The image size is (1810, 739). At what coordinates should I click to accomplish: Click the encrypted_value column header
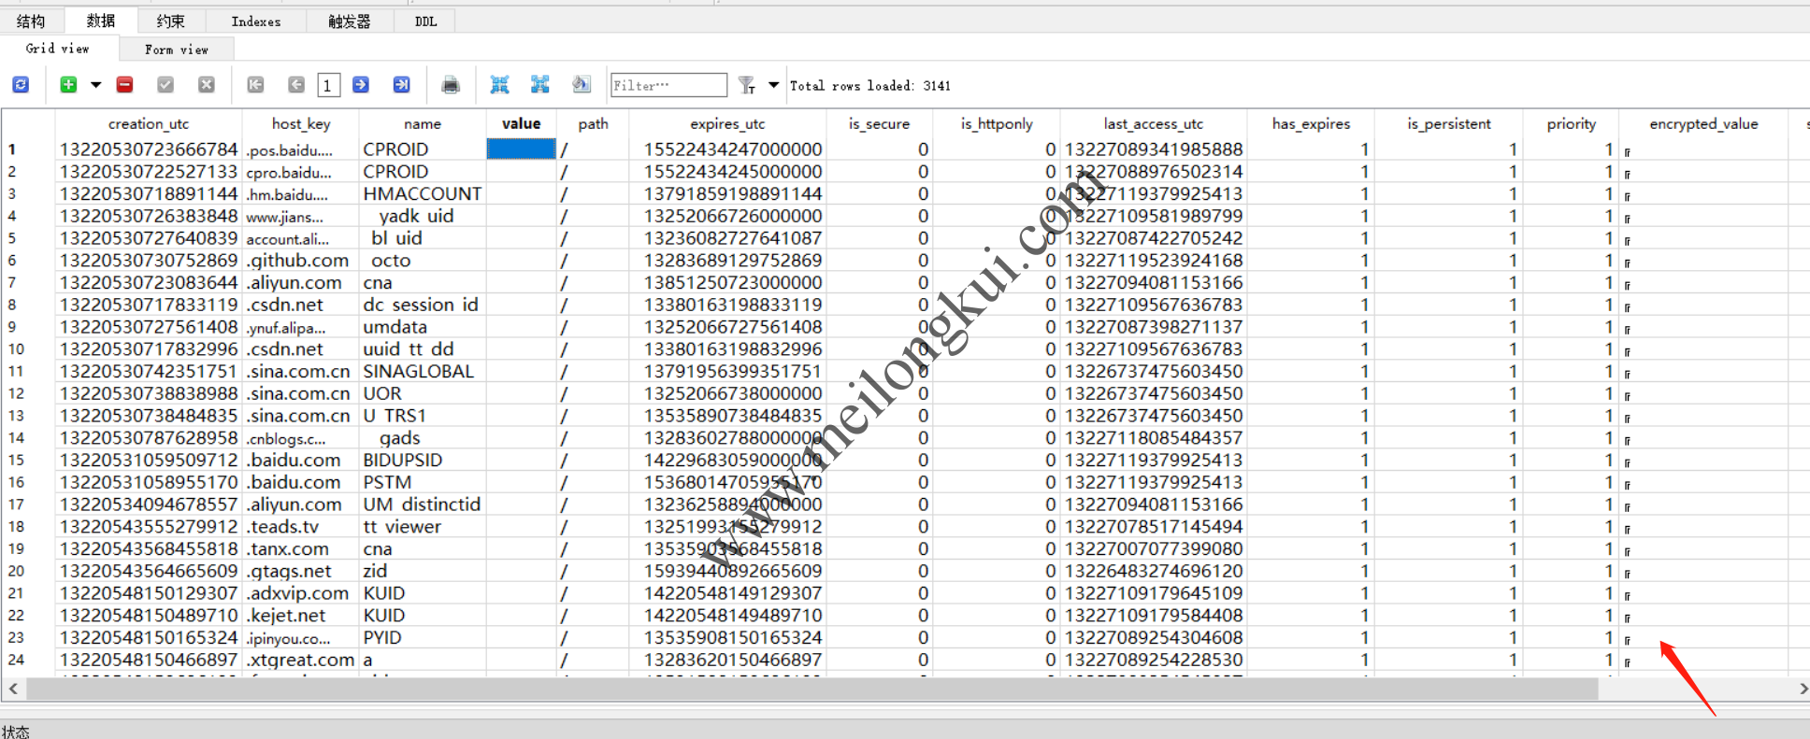(1703, 123)
